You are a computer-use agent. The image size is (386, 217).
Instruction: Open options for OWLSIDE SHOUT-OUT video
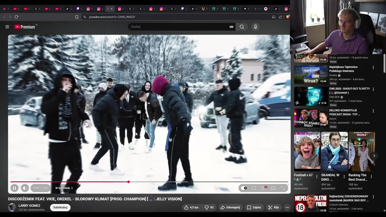(373, 89)
